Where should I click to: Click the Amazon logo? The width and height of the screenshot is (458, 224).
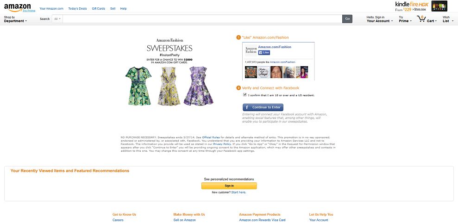(x=17, y=7)
